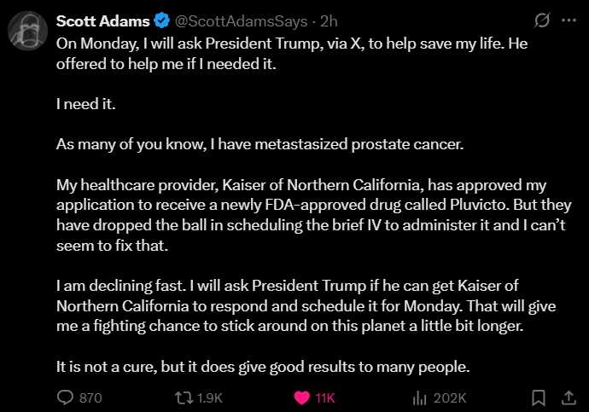Click the reply speech bubble icon
The image size is (589, 412).
point(66,397)
